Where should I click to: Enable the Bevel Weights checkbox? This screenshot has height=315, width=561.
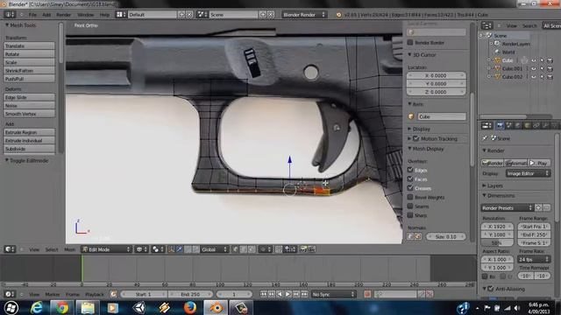point(410,197)
